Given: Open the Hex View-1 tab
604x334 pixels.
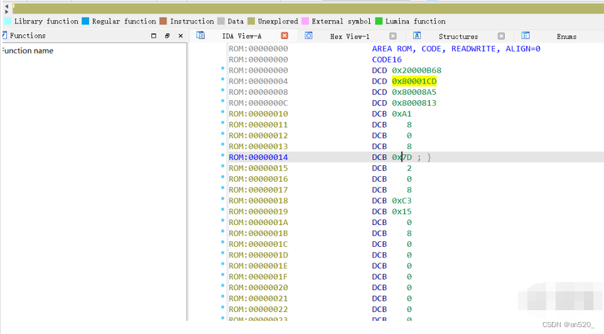Looking at the screenshot, I should coord(349,36).
